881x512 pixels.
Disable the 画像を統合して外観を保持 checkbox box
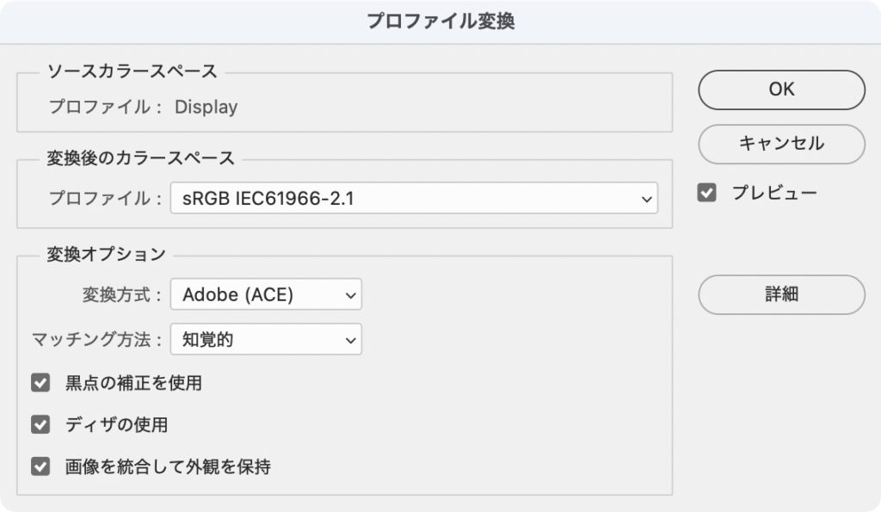[x=40, y=467]
